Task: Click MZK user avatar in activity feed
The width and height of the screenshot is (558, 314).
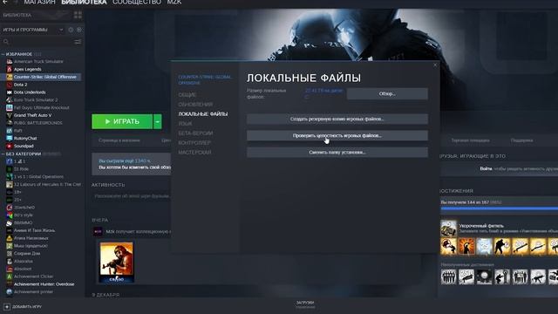Action: [98, 231]
